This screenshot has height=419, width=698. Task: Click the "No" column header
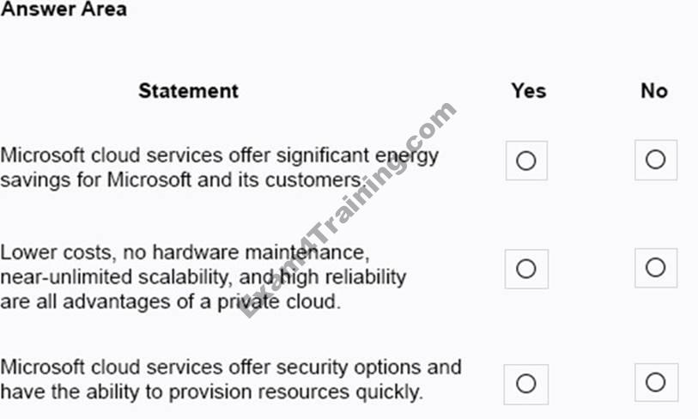pos(654,90)
